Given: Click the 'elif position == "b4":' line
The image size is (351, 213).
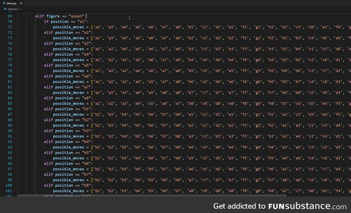Looking at the screenshot, I should click(x=68, y=142).
